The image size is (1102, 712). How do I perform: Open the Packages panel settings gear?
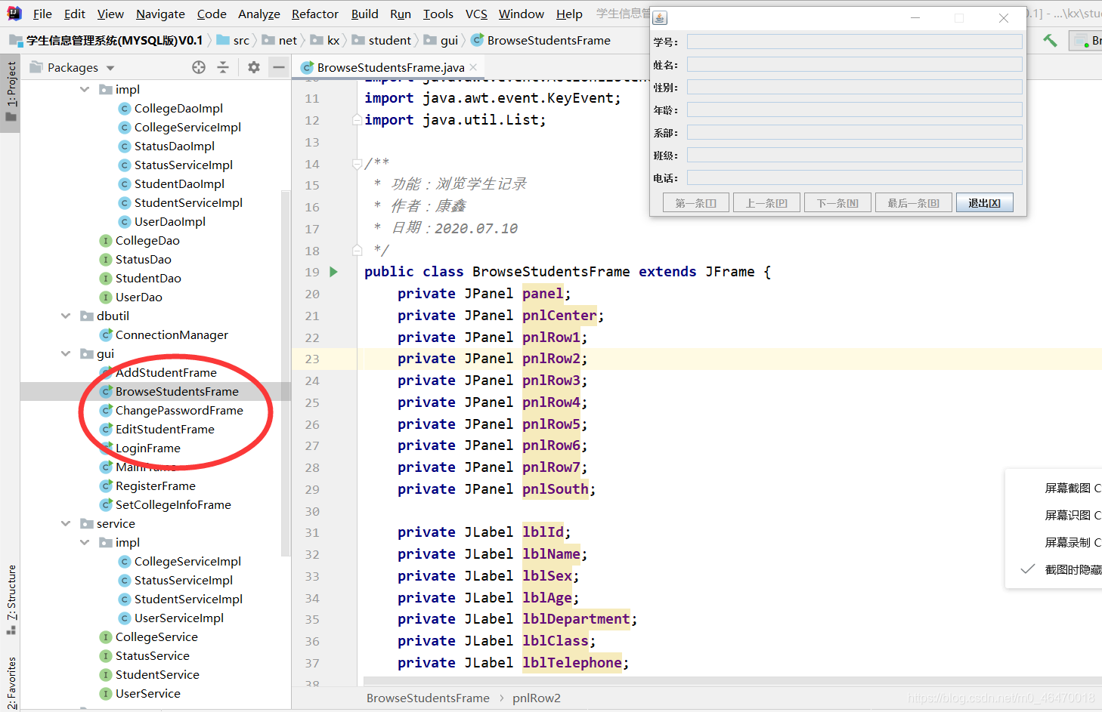[254, 67]
